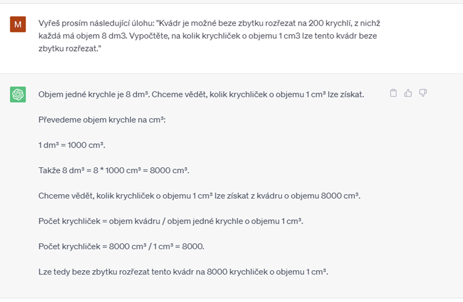463x302 pixels.
Task: Click the result '= 8000 cm³.' in Takže line
Action: (x=166, y=171)
